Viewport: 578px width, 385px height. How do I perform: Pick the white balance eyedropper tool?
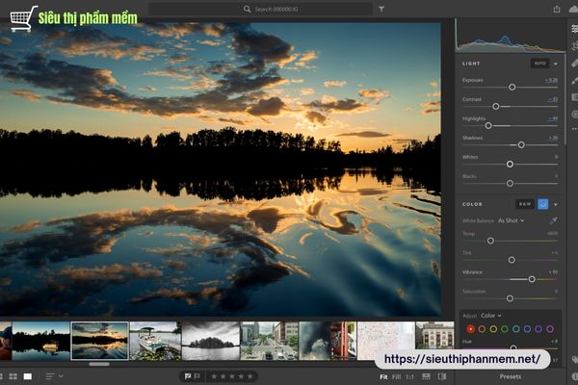pyautogui.click(x=553, y=220)
